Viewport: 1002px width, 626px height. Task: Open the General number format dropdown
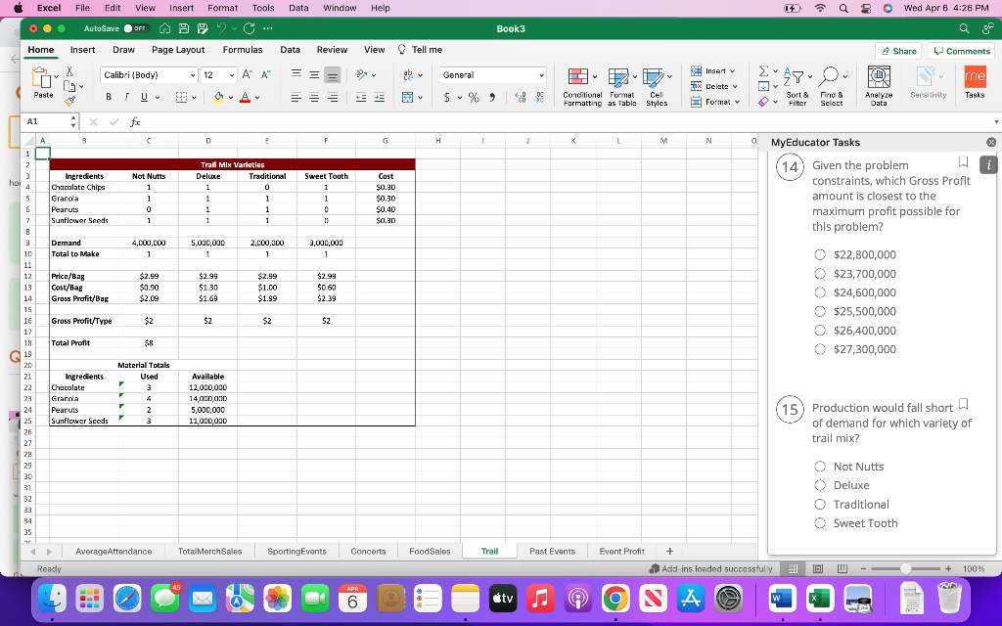[x=492, y=74]
